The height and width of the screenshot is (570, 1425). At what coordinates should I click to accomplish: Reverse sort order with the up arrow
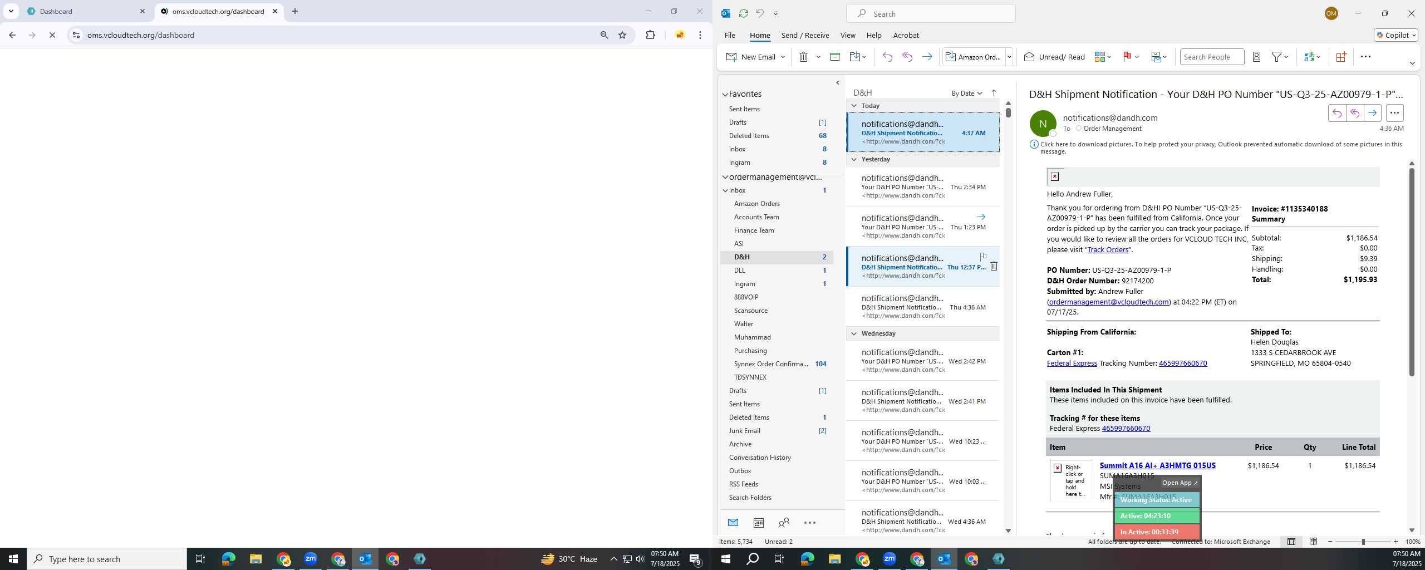click(x=994, y=93)
